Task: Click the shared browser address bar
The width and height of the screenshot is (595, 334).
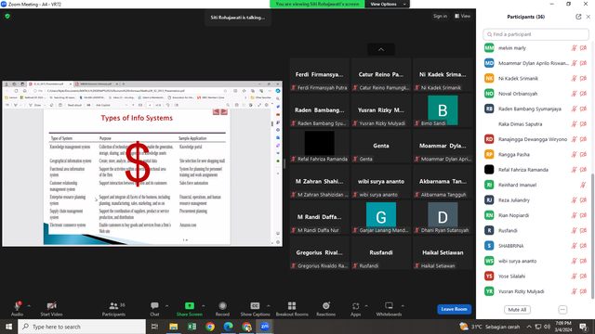Action: click(130, 91)
